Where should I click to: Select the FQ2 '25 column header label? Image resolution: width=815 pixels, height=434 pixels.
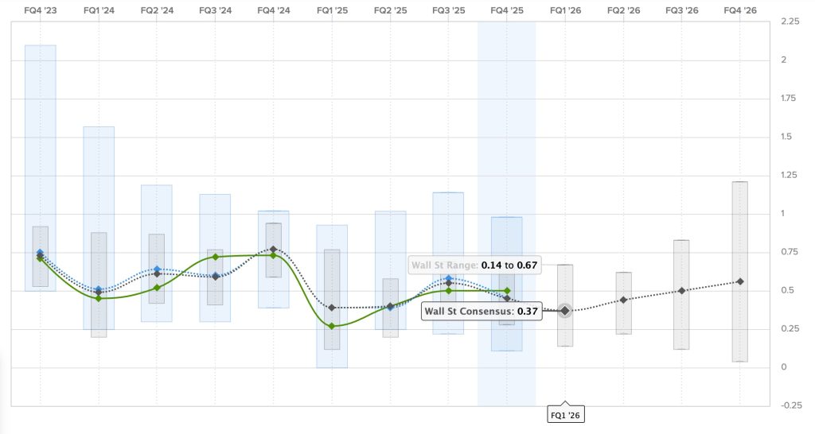tap(391, 10)
